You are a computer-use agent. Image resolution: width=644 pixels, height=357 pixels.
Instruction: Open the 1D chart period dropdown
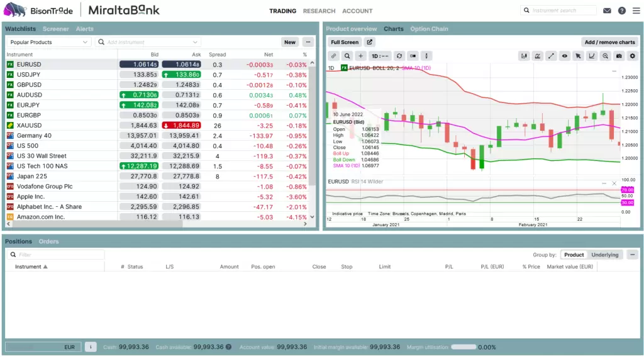(379, 56)
